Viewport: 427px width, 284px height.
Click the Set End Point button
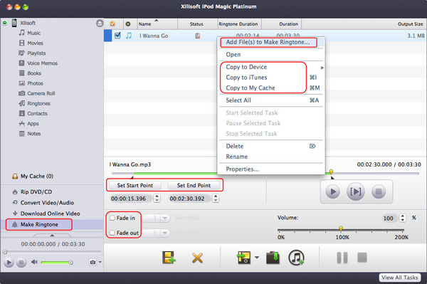coord(194,186)
